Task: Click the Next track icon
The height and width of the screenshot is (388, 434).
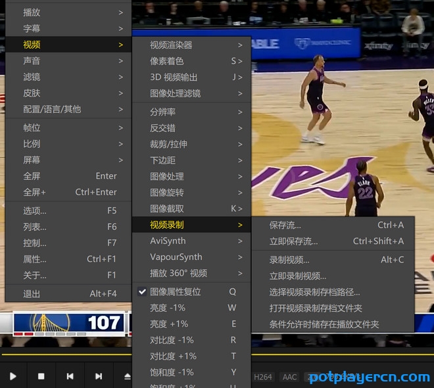Action: point(99,376)
